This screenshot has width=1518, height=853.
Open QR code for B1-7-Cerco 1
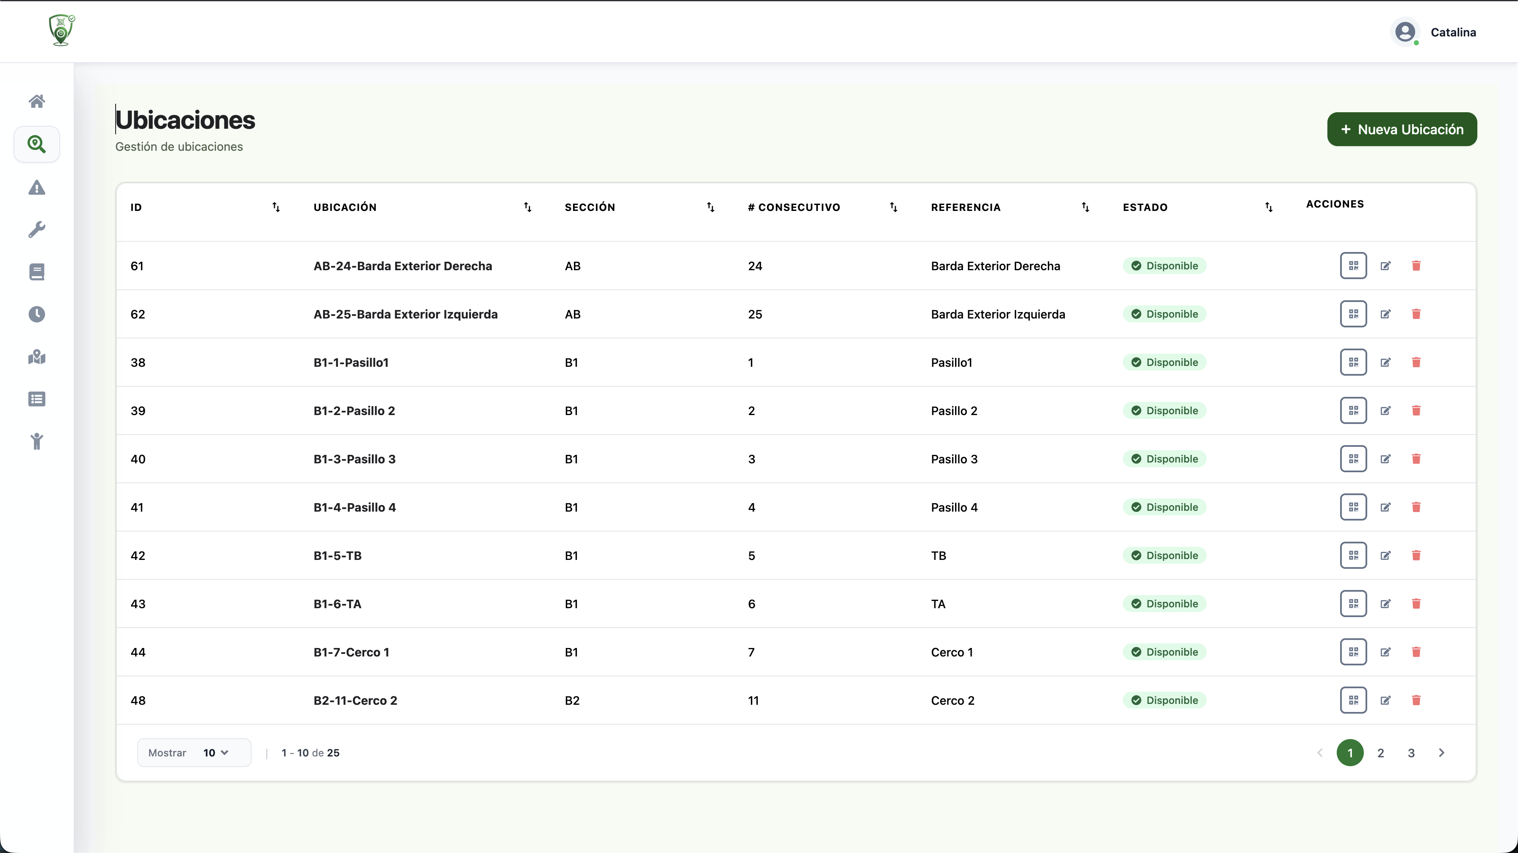pyautogui.click(x=1353, y=652)
